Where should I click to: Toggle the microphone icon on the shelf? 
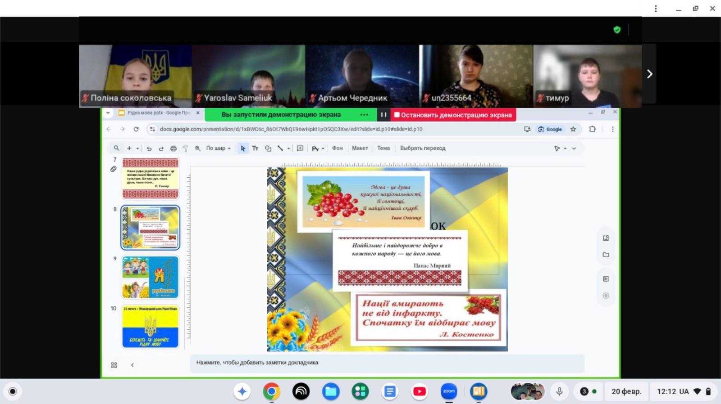coord(559,391)
